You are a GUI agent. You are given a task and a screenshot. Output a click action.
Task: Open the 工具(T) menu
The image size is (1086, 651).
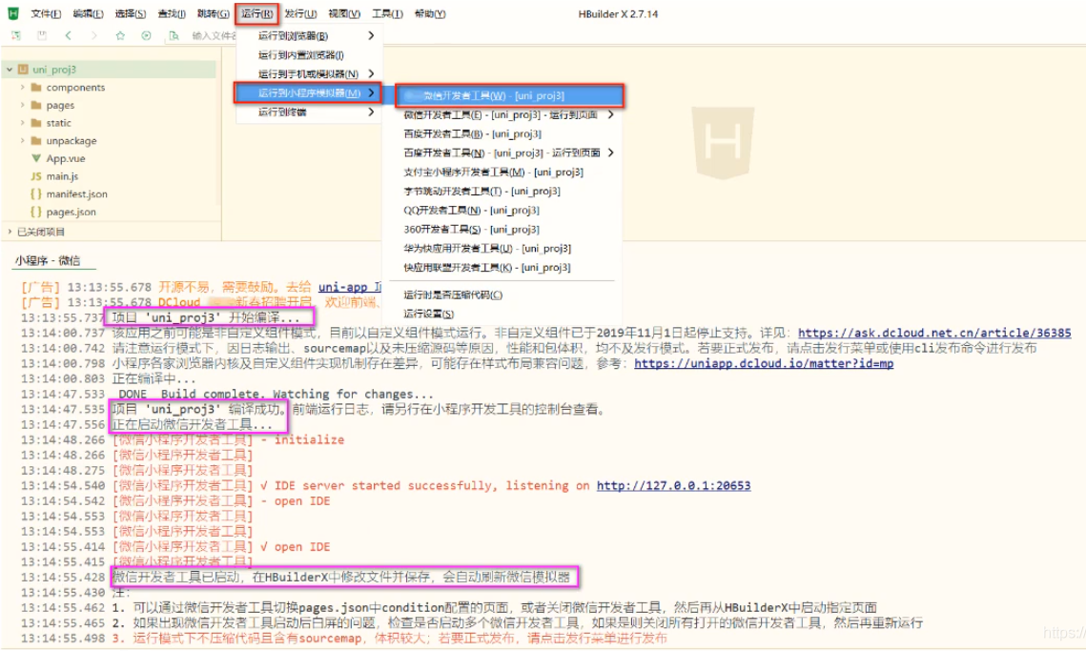coord(387,14)
